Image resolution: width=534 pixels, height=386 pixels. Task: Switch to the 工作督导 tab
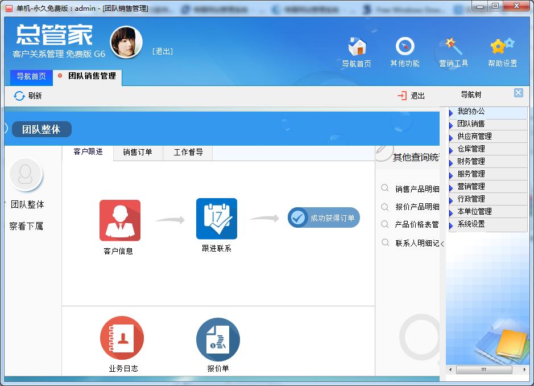click(x=188, y=153)
